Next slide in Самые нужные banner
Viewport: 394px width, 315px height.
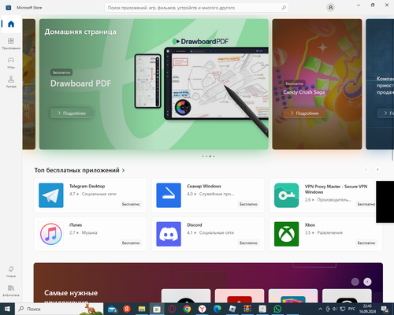(367, 282)
